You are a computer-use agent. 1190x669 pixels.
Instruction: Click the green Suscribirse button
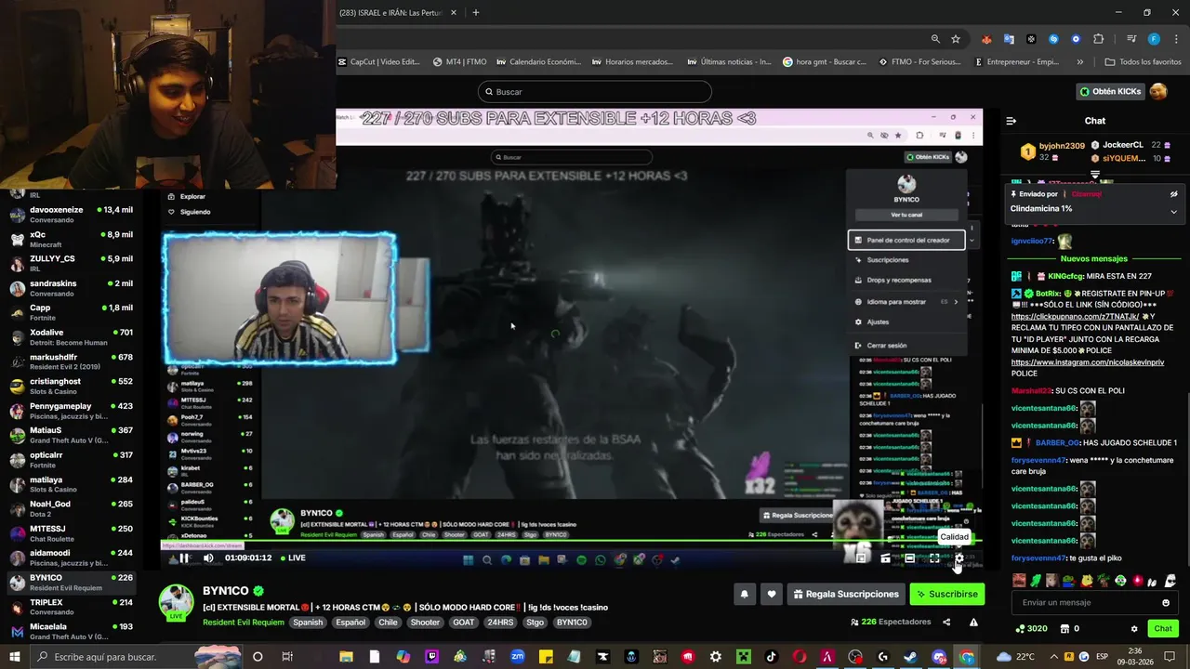946,594
